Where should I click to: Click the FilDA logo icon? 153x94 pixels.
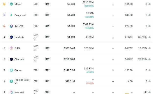point(11,48)
